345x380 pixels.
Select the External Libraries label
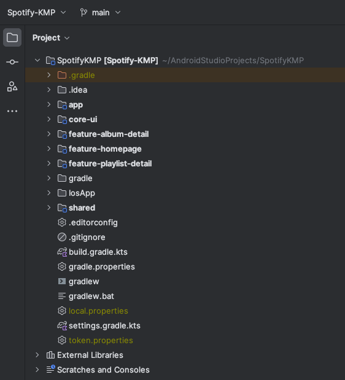(90, 355)
